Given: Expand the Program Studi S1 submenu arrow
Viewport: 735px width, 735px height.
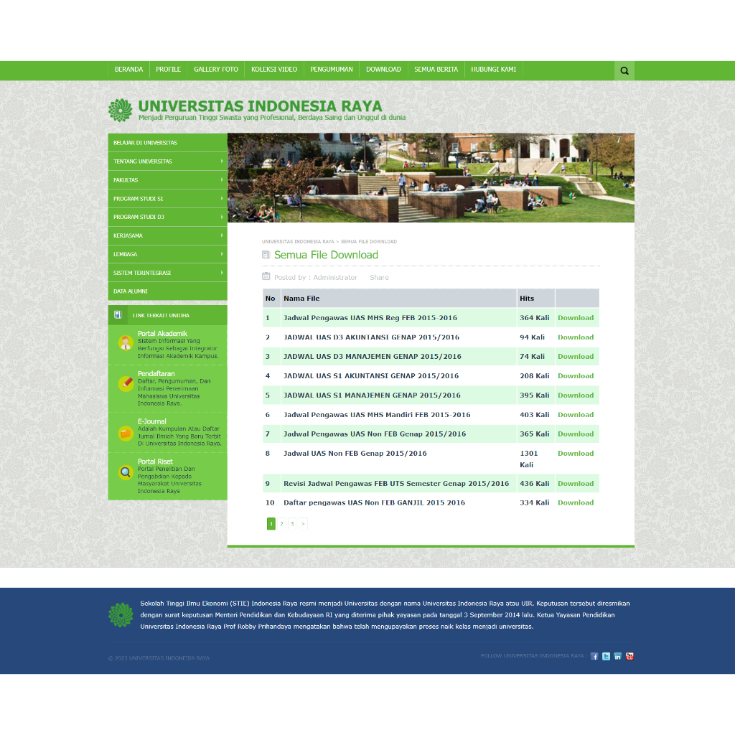Looking at the screenshot, I should coord(222,198).
